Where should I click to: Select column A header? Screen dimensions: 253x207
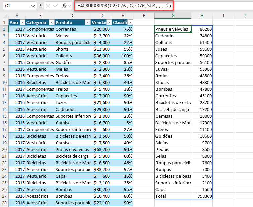pyautogui.click(x=17, y=16)
